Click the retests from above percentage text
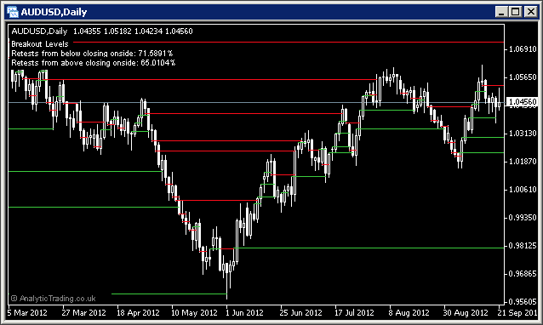This screenshot has width=543, height=325. click(93, 63)
